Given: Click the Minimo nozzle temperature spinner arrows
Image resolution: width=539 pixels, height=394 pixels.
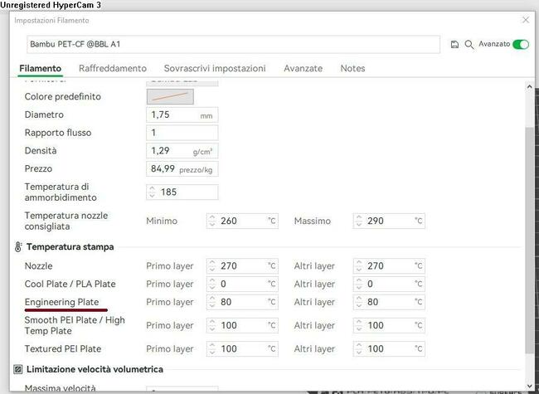Looking at the screenshot, I should (x=212, y=221).
